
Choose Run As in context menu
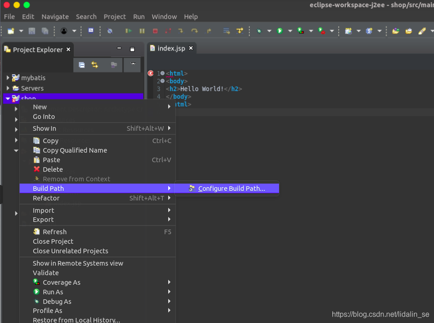click(98, 292)
